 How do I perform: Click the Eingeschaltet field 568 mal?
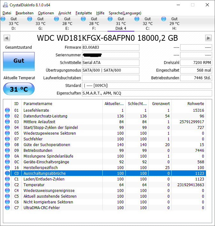point(196,70)
